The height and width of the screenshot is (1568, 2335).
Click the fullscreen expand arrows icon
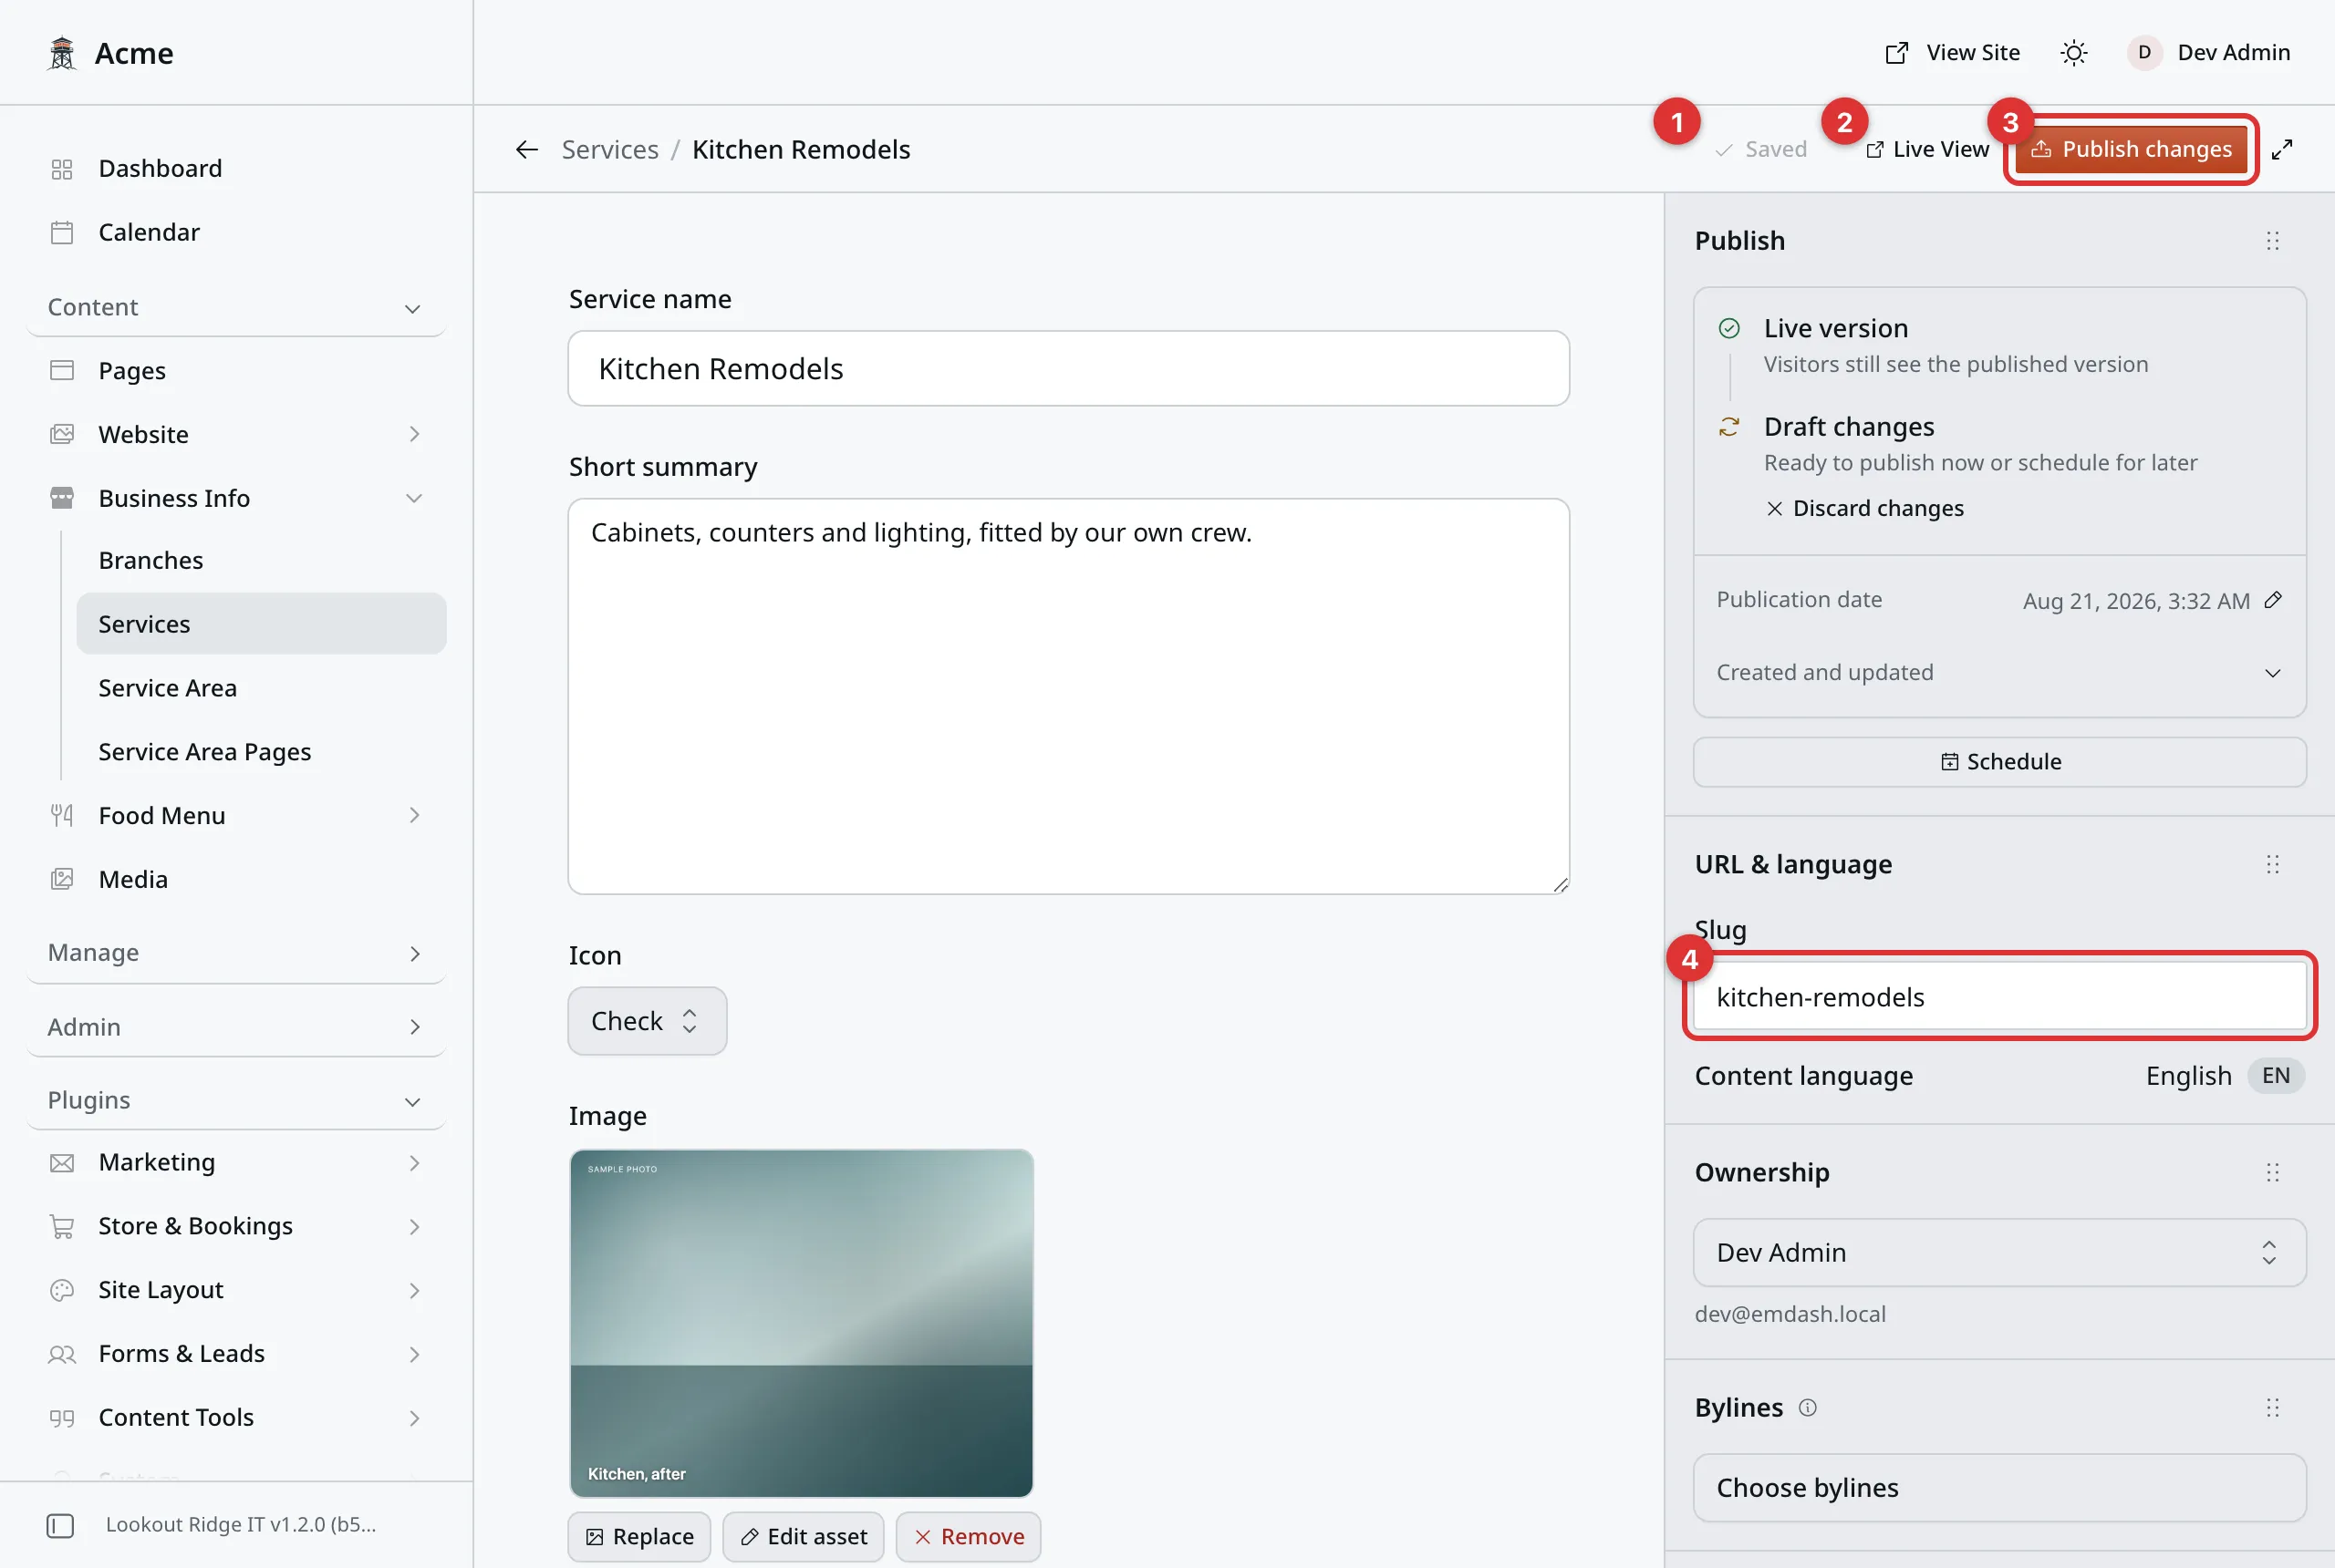pos(2281,150)
